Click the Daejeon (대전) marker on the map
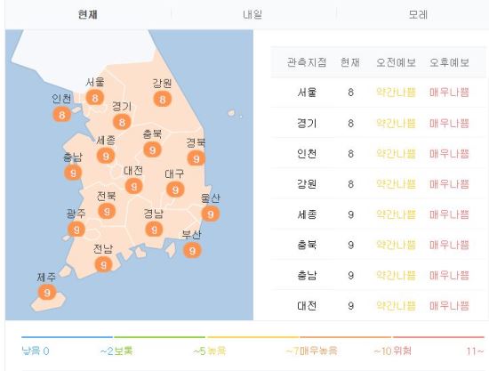Screen dimensions: 489x371 [x=133, y=186]
